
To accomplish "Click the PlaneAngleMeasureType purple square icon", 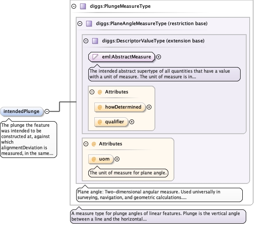I will 89,24.
